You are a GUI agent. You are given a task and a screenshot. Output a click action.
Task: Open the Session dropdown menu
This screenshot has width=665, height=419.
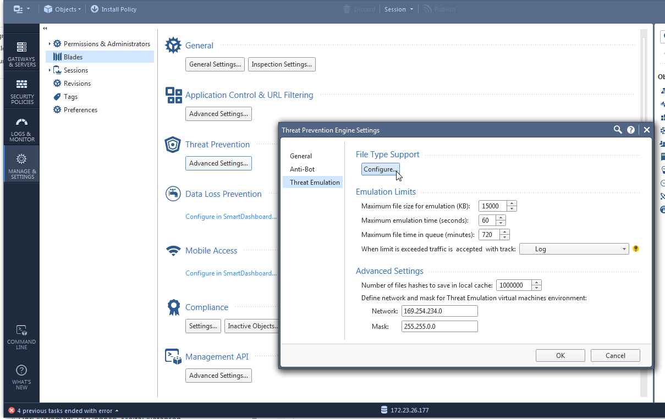pyautogui.click(x=398, y=9)
